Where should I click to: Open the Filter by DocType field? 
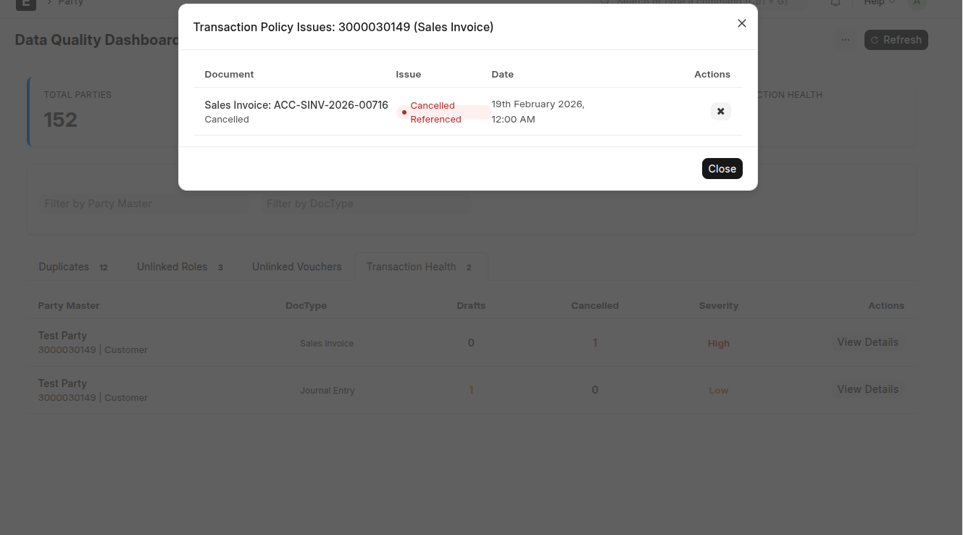coord(366,204)
